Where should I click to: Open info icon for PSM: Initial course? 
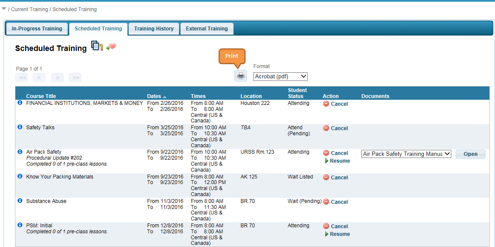point(20,225)
